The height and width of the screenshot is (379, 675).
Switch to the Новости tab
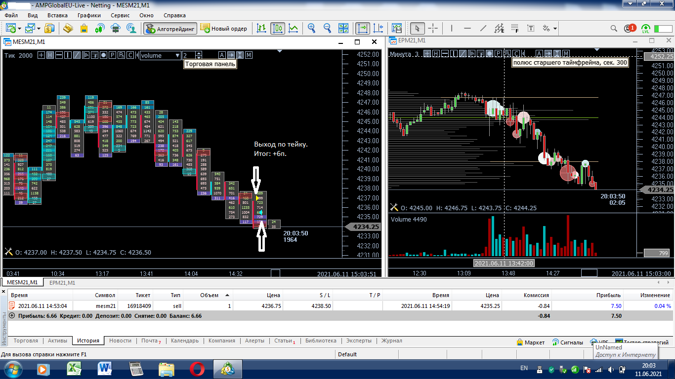pos(120,341)
